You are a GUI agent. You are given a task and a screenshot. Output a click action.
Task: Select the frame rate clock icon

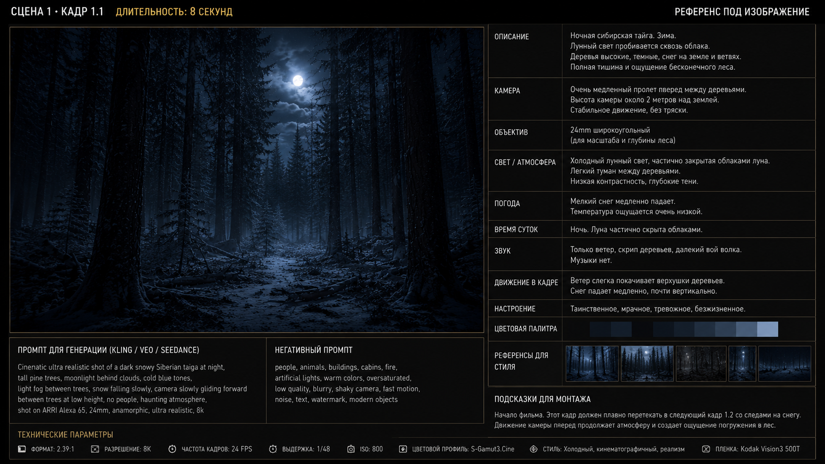[x=172, y=449]
